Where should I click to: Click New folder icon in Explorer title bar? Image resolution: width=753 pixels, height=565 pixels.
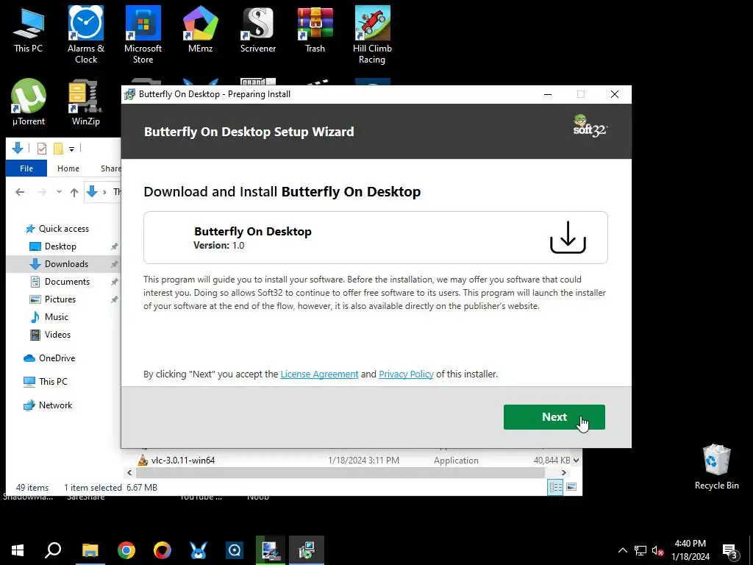coord(58,149)
